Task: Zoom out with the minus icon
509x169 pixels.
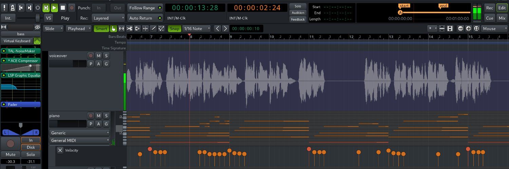Action: point(460,29)
